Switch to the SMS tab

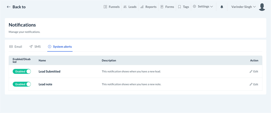[35, 47]
